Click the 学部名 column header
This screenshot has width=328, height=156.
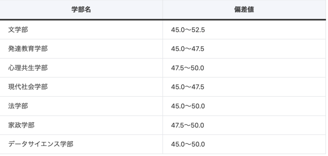(81, 10)
